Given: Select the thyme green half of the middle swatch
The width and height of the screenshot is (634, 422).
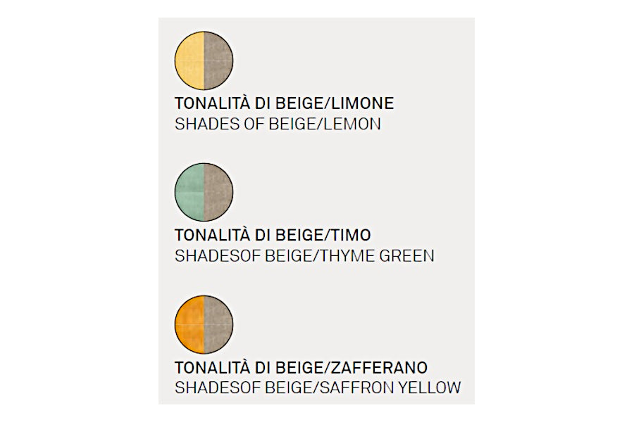Looking at the screenshot, I should [189, 191].
